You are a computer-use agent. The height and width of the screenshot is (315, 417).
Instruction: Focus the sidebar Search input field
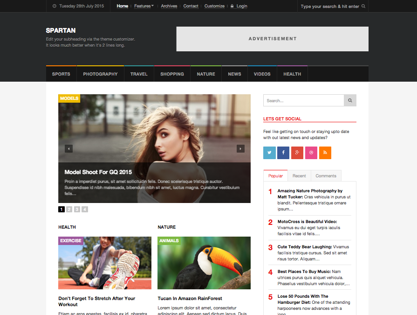tap(303, 100)
